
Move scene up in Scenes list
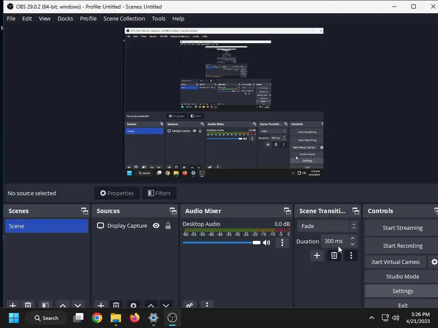click(63, 305)
